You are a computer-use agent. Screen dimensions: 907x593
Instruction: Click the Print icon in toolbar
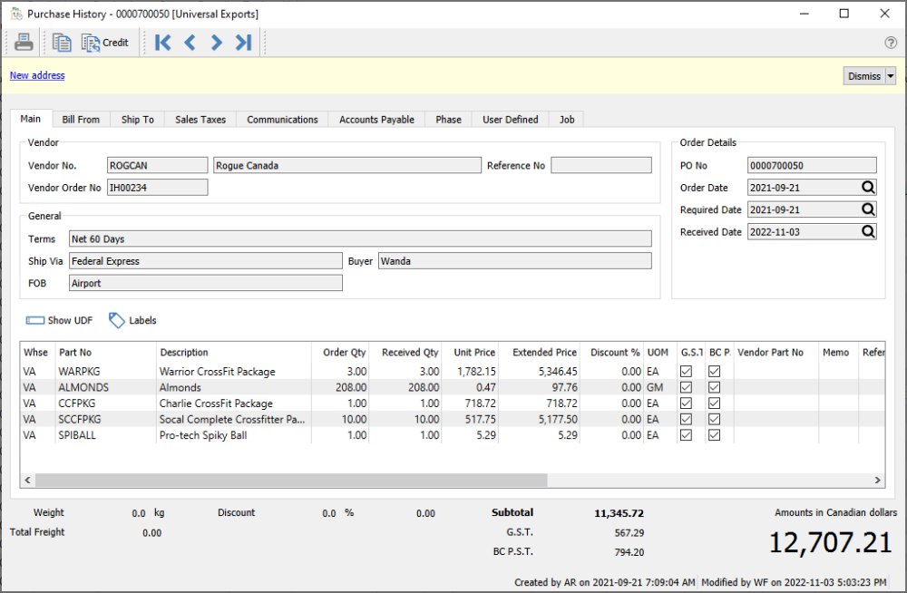24,43
